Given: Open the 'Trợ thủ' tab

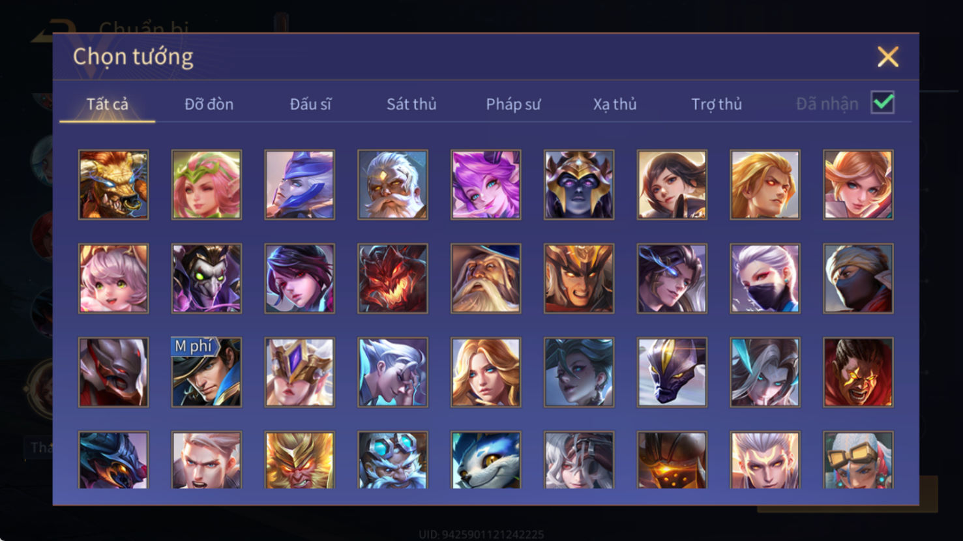Looking at the screenshot, I should coord(717,104).
